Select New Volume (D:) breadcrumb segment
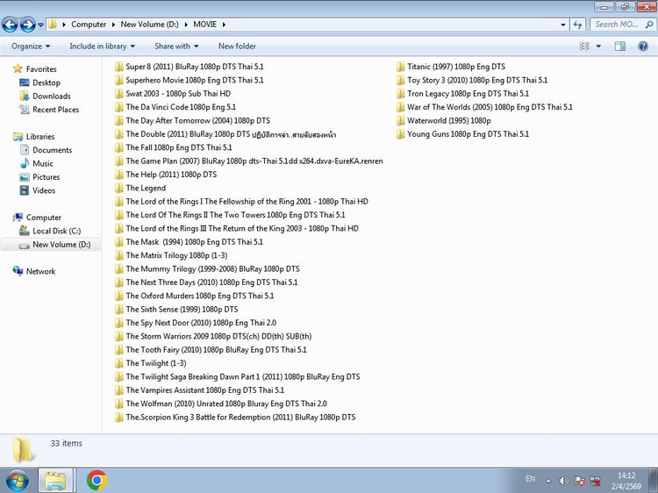Image resolution: width=658 pixels, height=493 pixels. [x=149, y=25]
